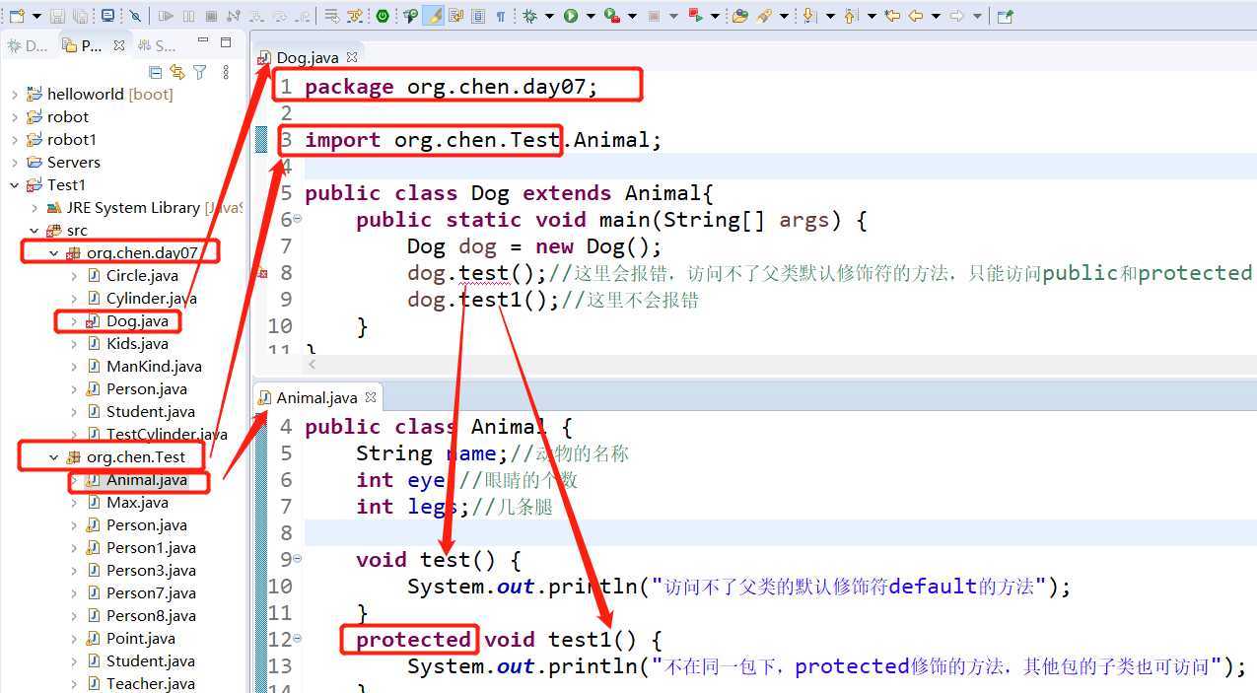
Task: Collapse the src folder node
Action: point(35,231)
